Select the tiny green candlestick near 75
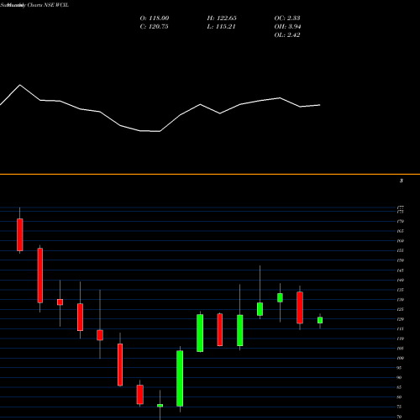 (160, 406)
